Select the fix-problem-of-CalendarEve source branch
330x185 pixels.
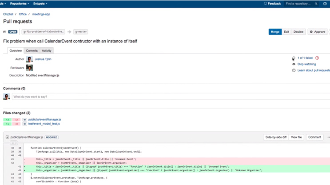[44, 32]
